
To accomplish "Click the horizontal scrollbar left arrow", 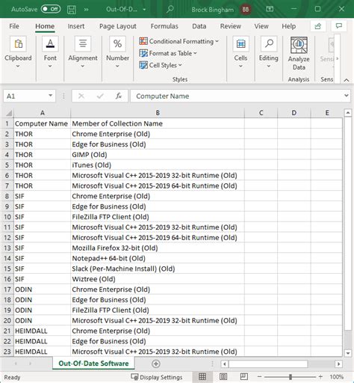I will [224, 364].
